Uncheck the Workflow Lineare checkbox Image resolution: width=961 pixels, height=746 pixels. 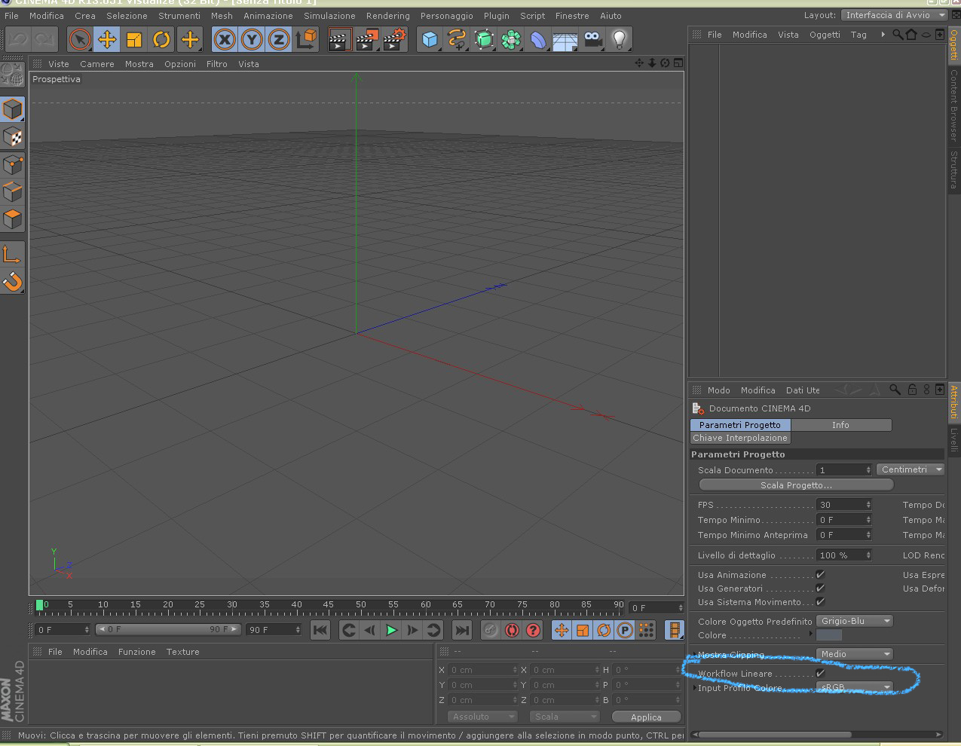pos(820,673)
